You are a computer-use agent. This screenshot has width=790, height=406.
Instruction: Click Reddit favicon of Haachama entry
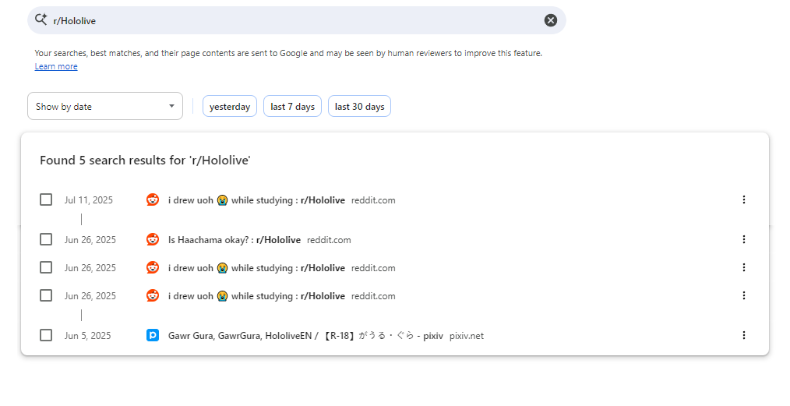tap(153, 239)
